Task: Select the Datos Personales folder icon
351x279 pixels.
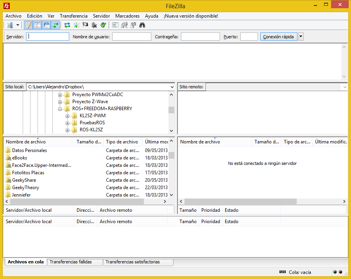Action: [x=8, y=150]
